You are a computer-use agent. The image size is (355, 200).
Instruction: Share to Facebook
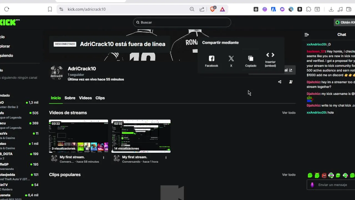212,61
